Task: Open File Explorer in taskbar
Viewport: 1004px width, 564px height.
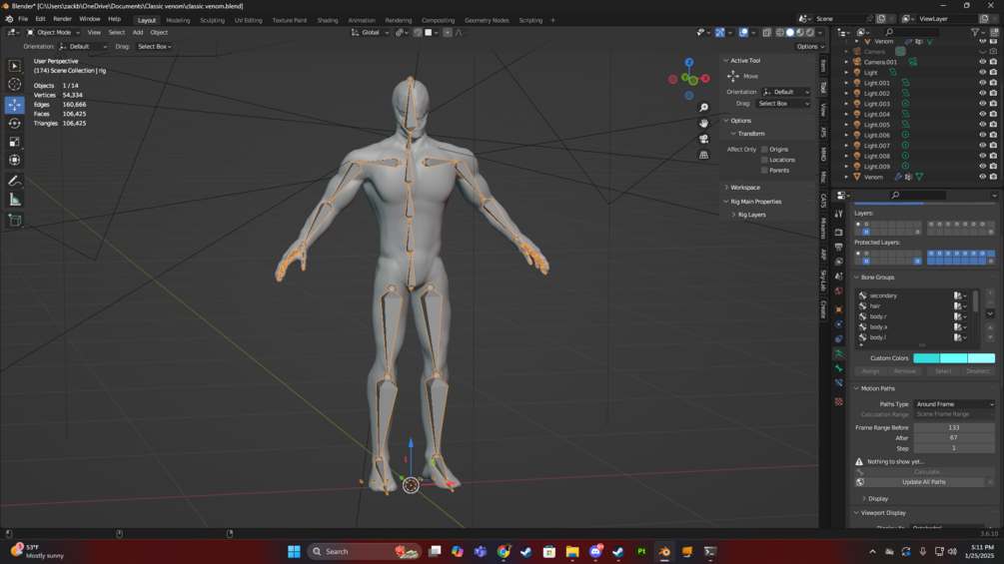Action: [572, 551]
